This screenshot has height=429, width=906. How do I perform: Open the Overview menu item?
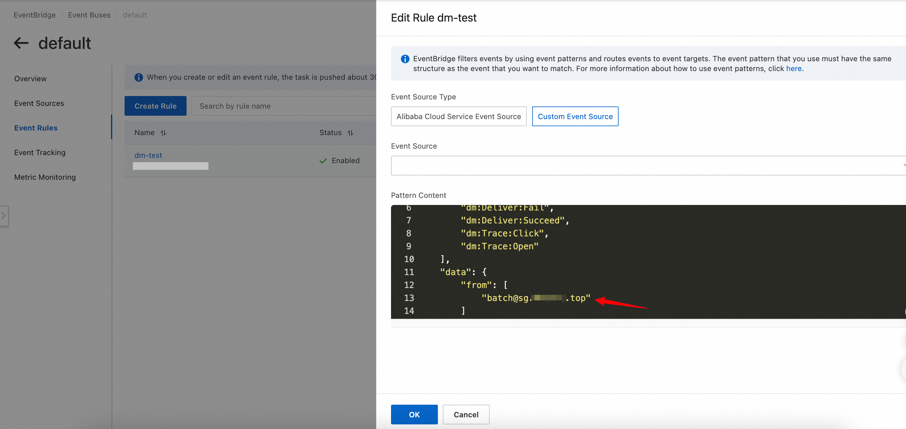click(x=30, y=79)
